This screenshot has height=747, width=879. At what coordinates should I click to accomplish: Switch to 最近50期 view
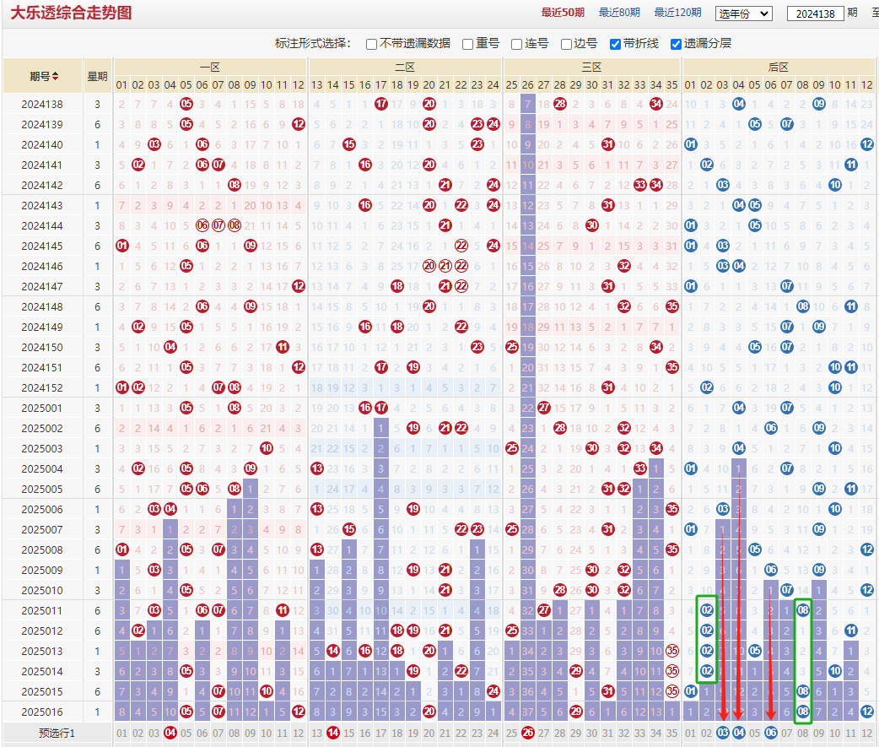563,13
